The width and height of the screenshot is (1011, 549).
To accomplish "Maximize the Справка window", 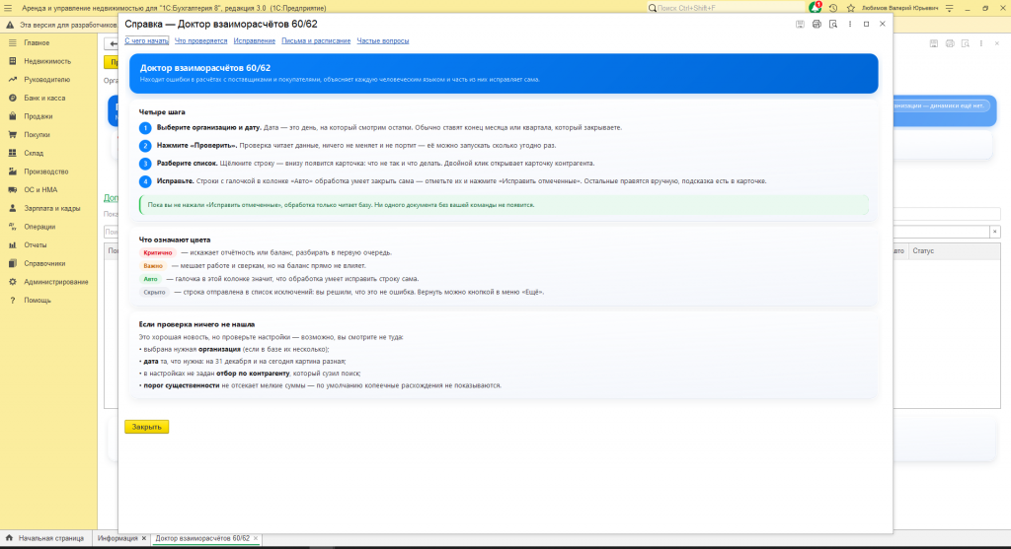I will [866, 24].
